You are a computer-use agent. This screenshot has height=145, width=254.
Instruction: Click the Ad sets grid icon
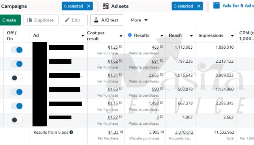click(105, 6)
